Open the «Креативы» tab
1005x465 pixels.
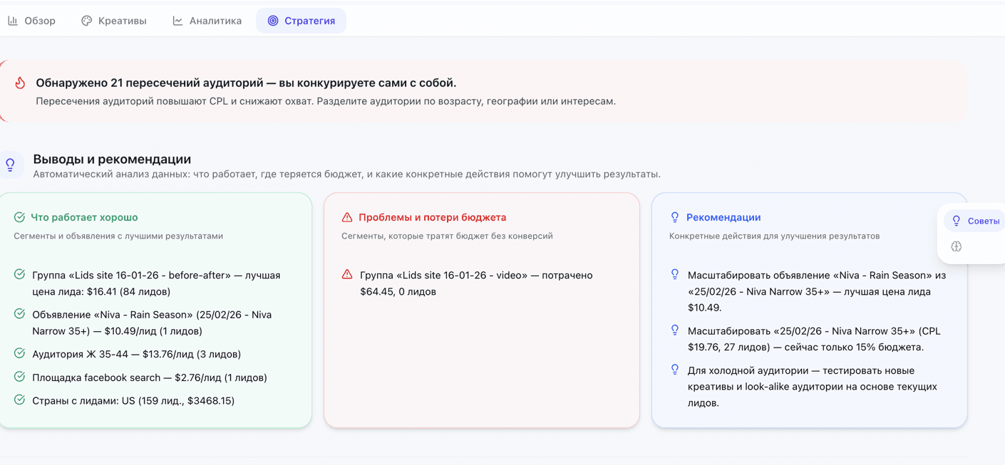[114, 21]
